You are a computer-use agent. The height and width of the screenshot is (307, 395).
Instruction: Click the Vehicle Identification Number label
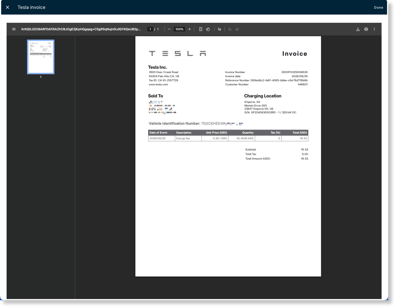pos(174,124)
